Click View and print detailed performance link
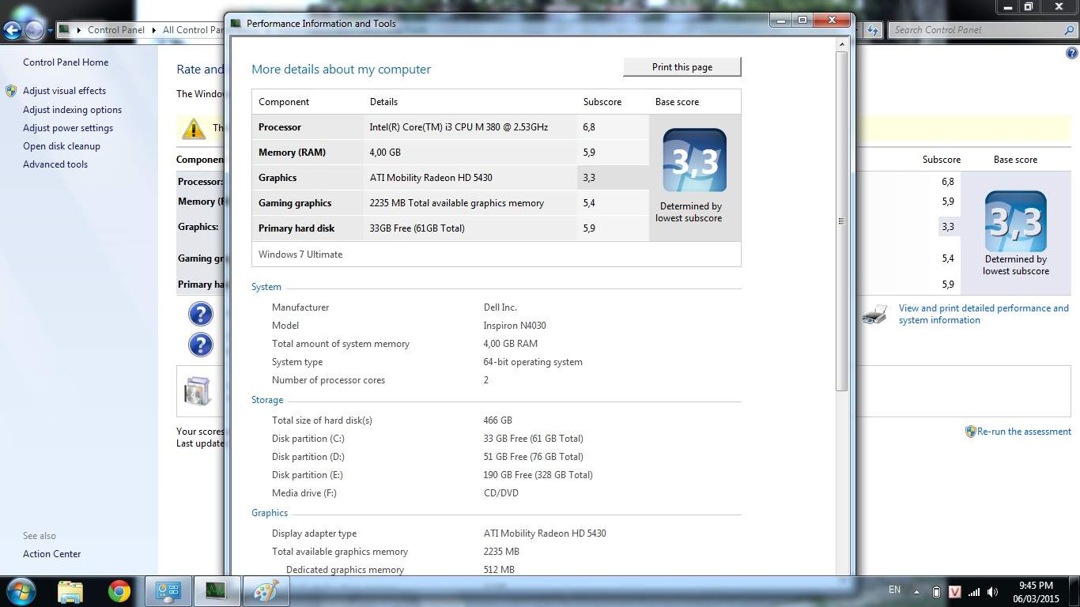1080x607 pixels. (984, 314)
